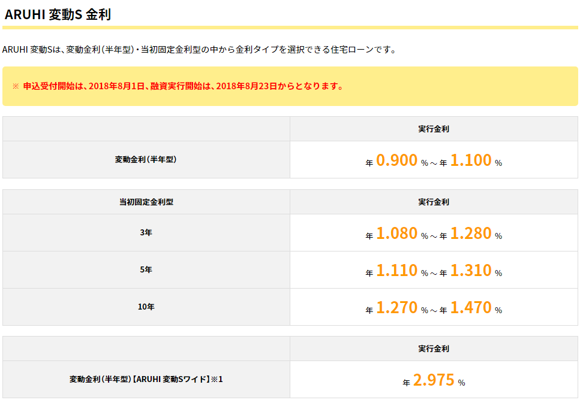The image size is (583, 403).
Task: Select the 1.080 rate value
Action: pos(396,234)
